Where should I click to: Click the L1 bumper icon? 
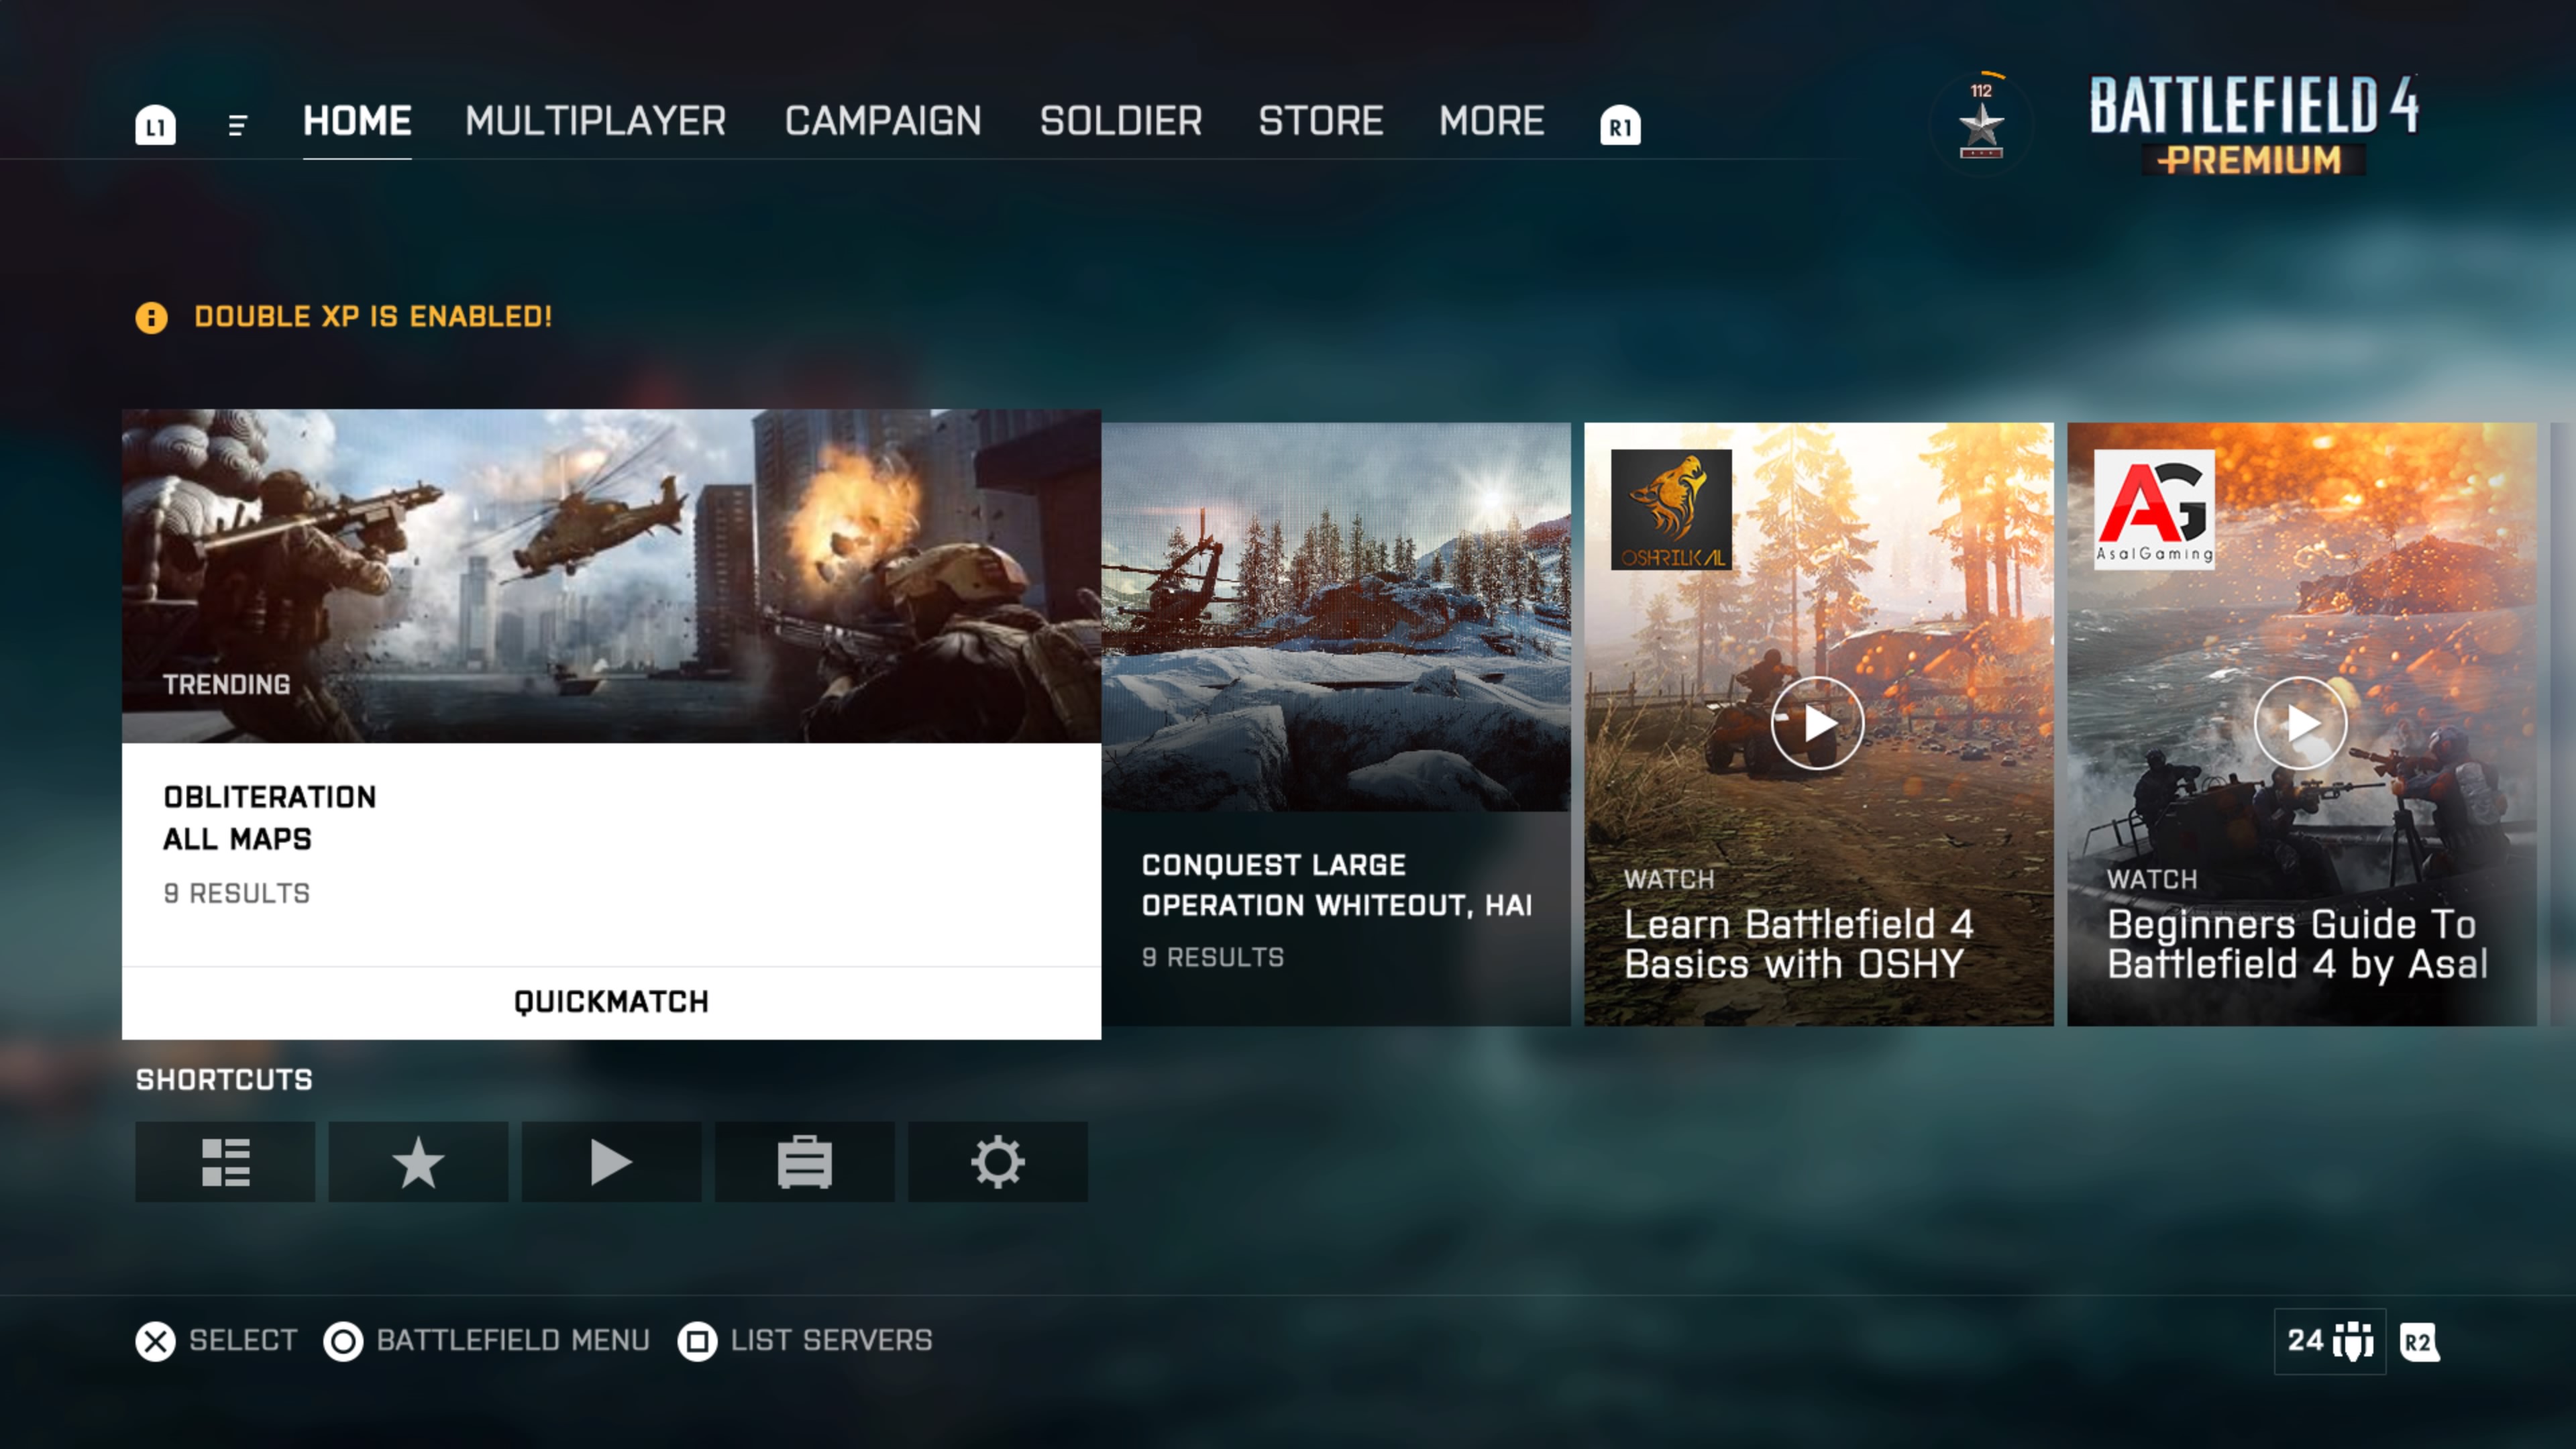point(155,125)
